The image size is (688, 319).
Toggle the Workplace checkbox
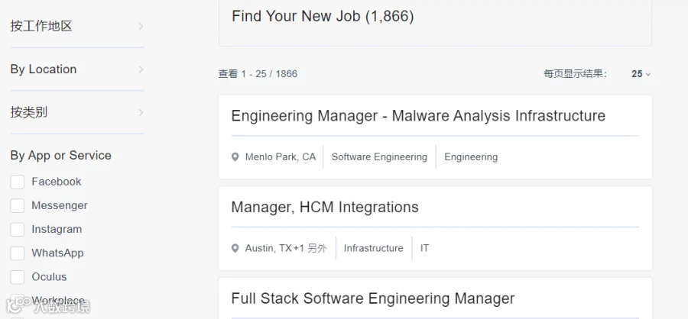click(x=18, y=301)
